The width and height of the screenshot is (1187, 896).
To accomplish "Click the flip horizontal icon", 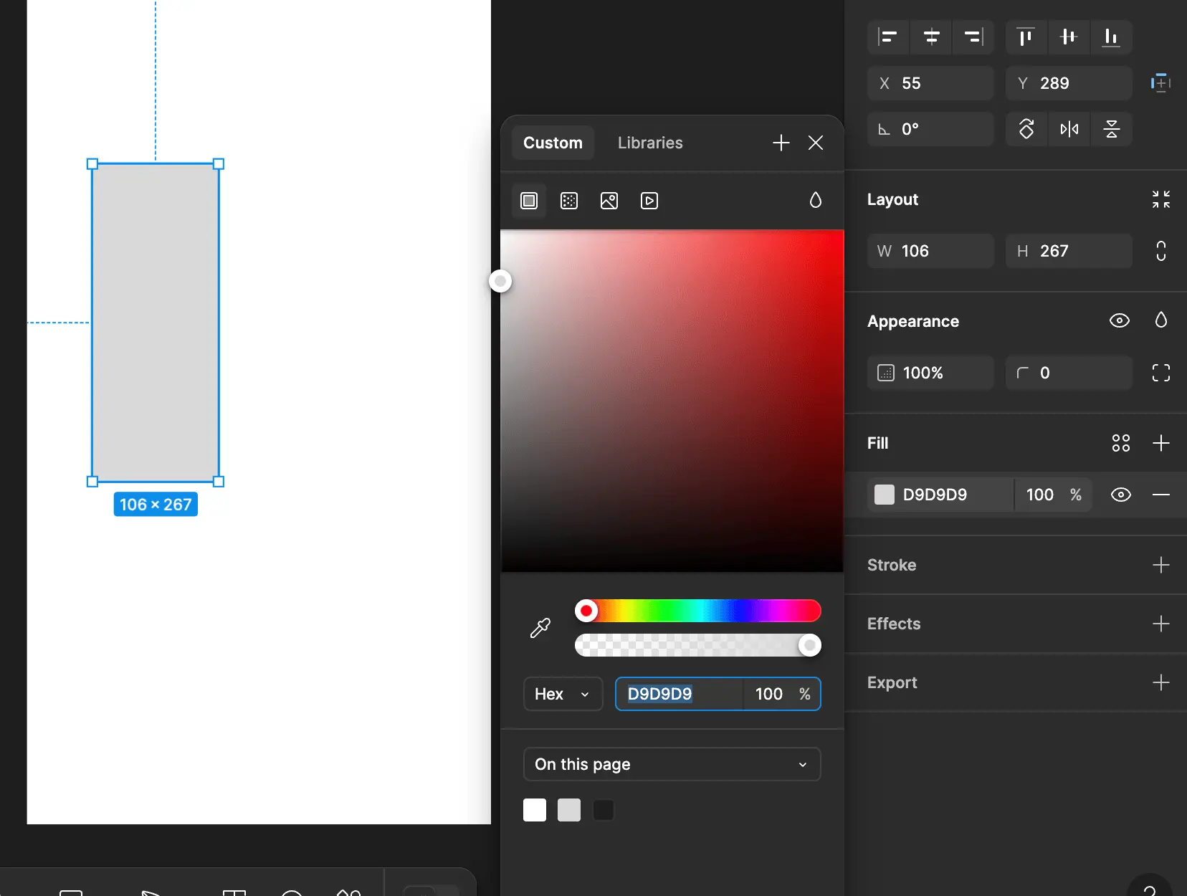I will click(1069, 129).
